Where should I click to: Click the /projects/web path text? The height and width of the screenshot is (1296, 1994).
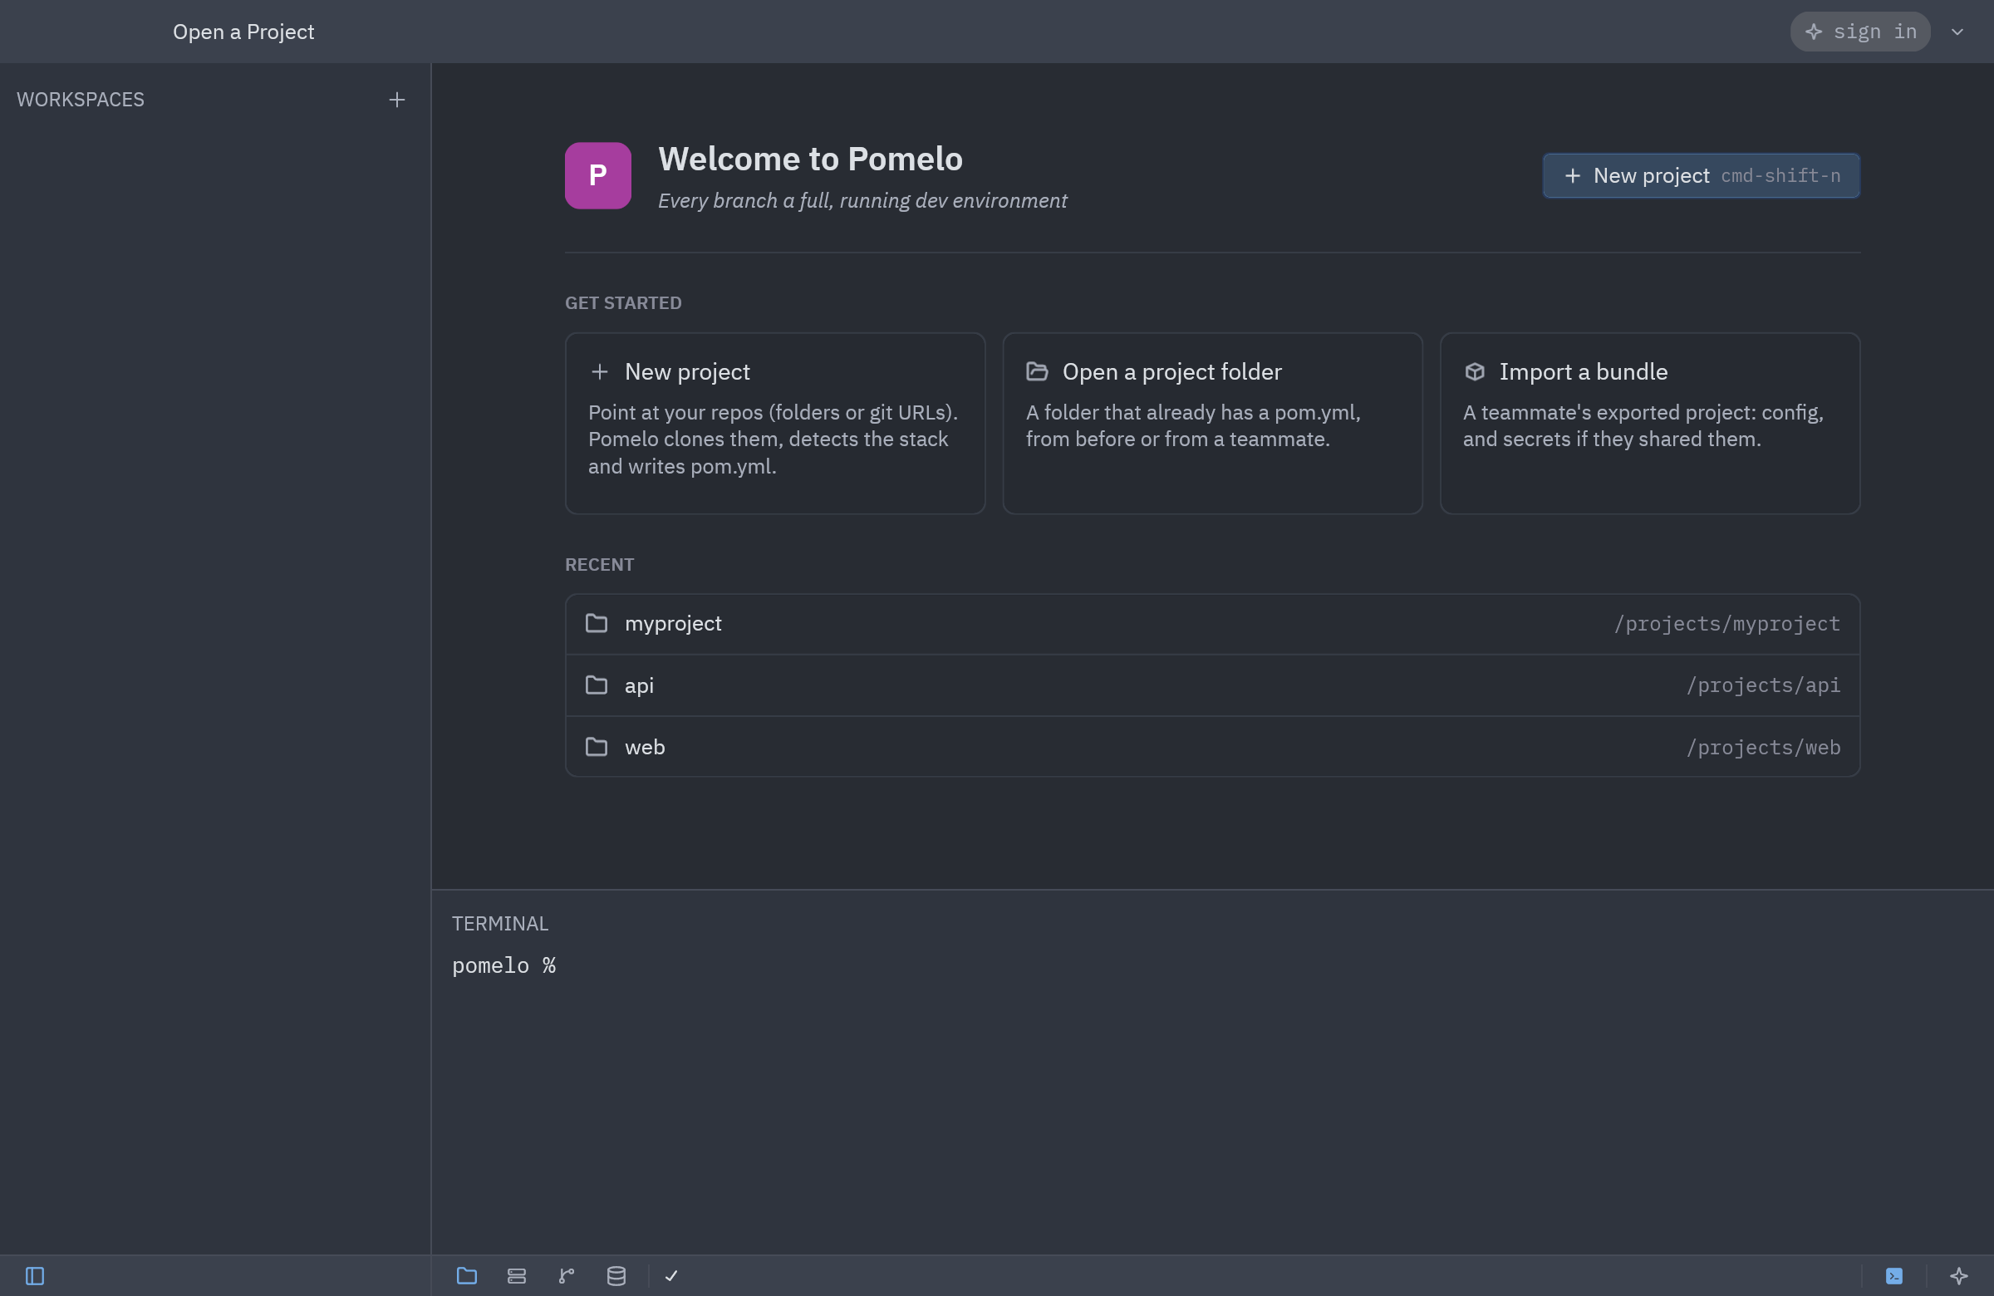click(x=1763, y=747)
